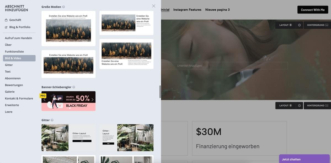Open the Jetzt chatten chat widget
331x163 pixels.
(304, 159)
